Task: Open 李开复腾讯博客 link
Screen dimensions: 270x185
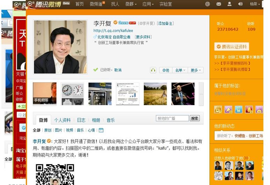Action: pos(235,69)
